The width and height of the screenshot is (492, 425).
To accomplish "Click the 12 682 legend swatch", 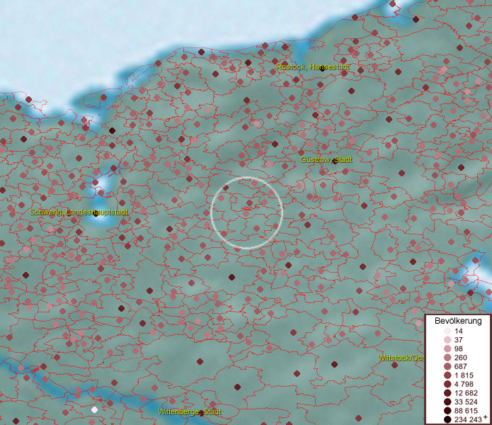I will (x=447, y=393).
